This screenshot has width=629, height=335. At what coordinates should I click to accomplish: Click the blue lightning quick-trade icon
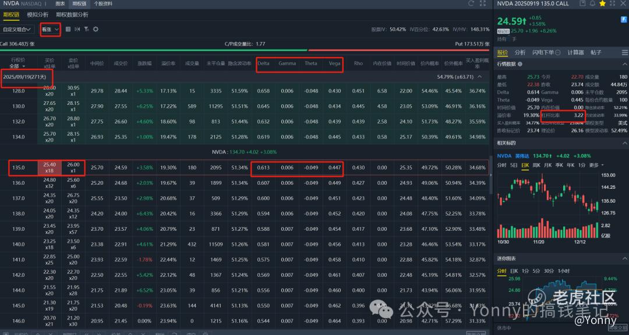(625, 19)
